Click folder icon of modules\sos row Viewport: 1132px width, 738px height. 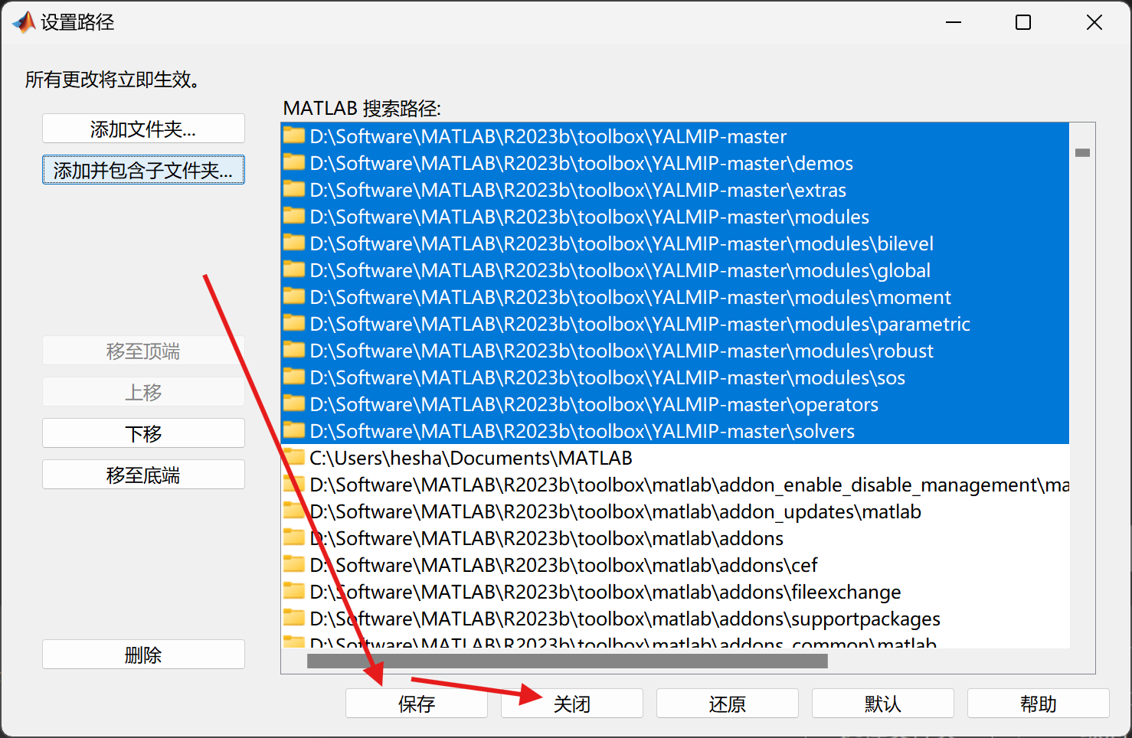coord(294,377)
